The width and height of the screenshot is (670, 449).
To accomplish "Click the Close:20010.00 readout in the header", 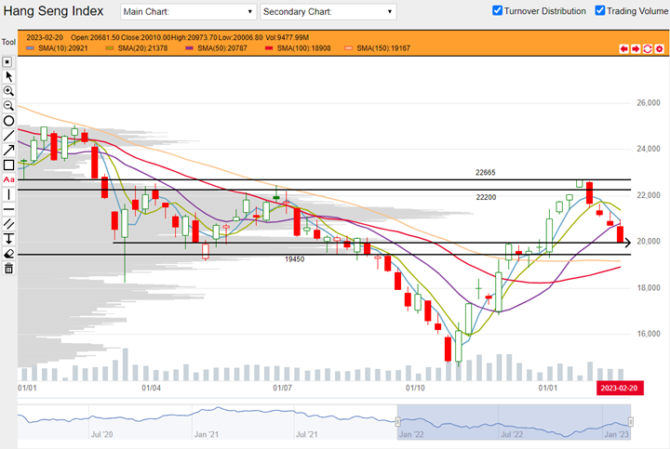I will pyautogui.click(x=146, y=37).
